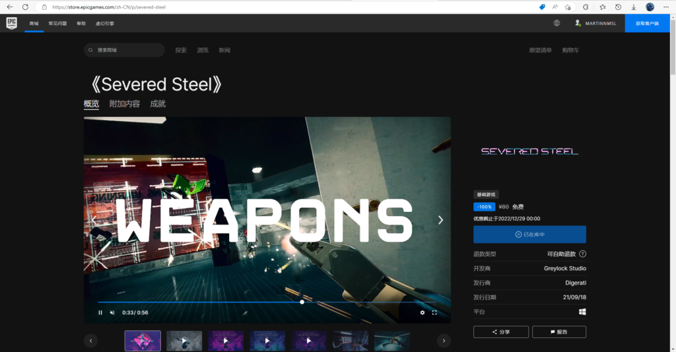676x352 pixels.
Task: Open the favorites list icon
Action: [x=602, y=7]
